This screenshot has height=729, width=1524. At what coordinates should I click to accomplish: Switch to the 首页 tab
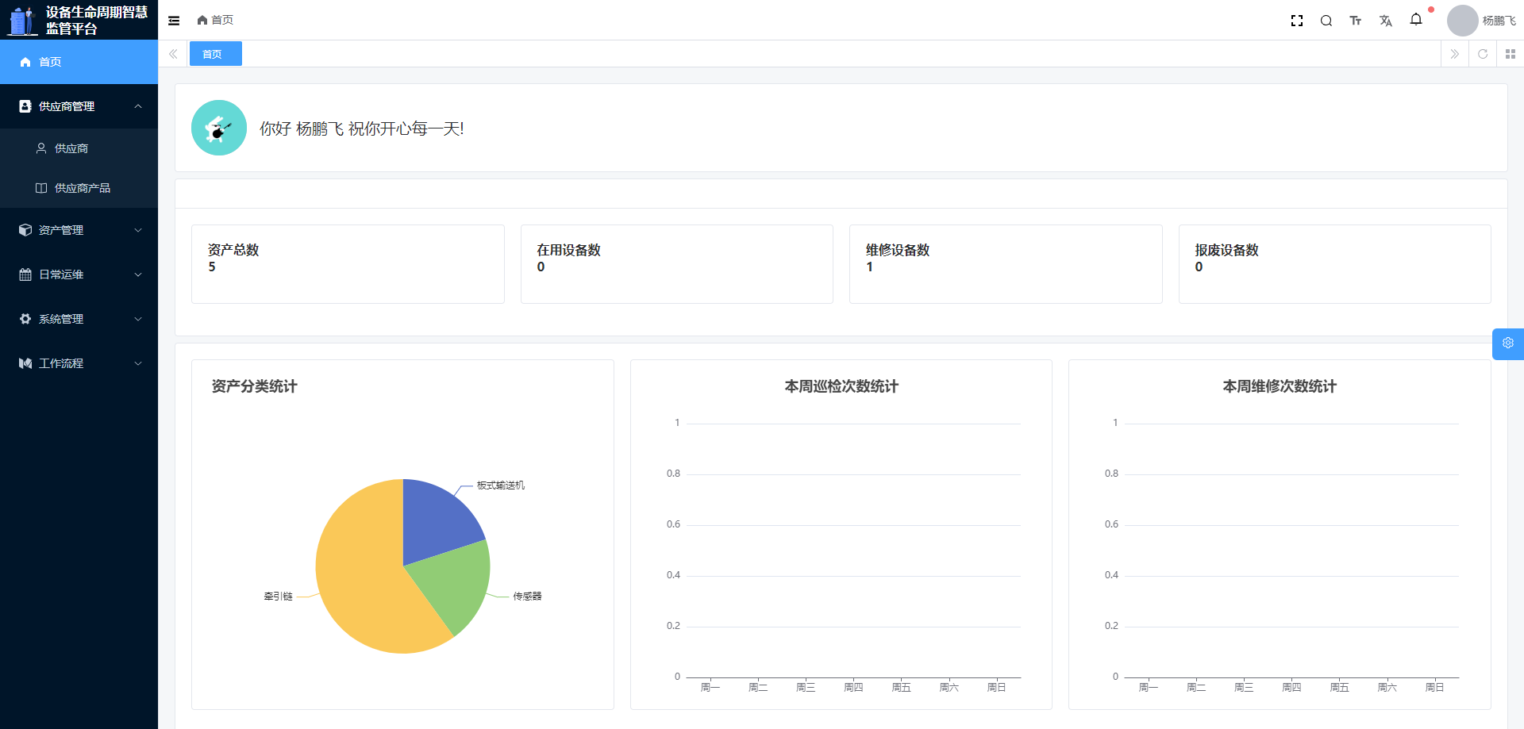(x=213, y=54)
